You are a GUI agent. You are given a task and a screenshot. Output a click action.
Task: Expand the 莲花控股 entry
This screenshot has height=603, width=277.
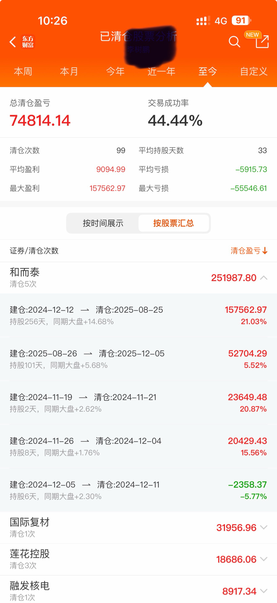click(x=264, y=559)
